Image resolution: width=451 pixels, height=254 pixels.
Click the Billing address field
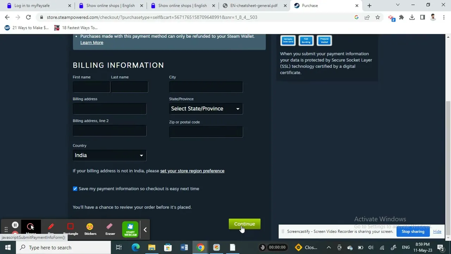click(x=109, y=109)
